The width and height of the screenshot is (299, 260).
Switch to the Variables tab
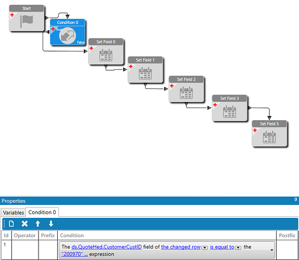point(14,213)
